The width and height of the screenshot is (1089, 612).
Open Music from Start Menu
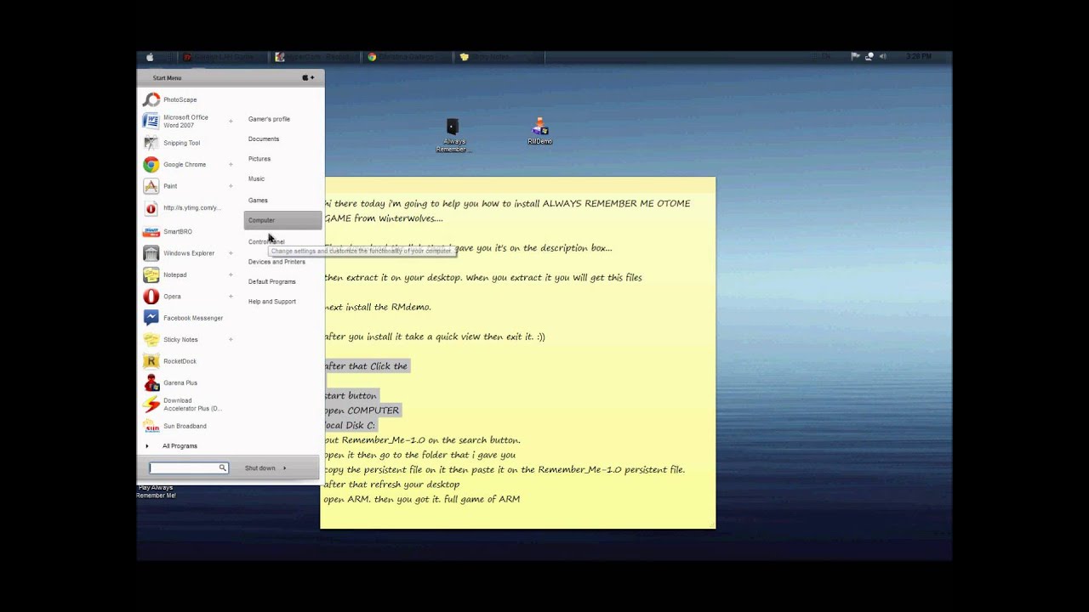tap(256, 179)
